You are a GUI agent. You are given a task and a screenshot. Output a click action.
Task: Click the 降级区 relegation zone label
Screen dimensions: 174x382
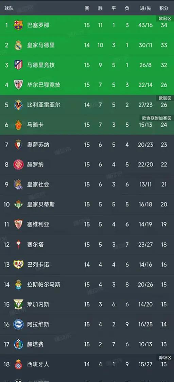coord(165,358)
